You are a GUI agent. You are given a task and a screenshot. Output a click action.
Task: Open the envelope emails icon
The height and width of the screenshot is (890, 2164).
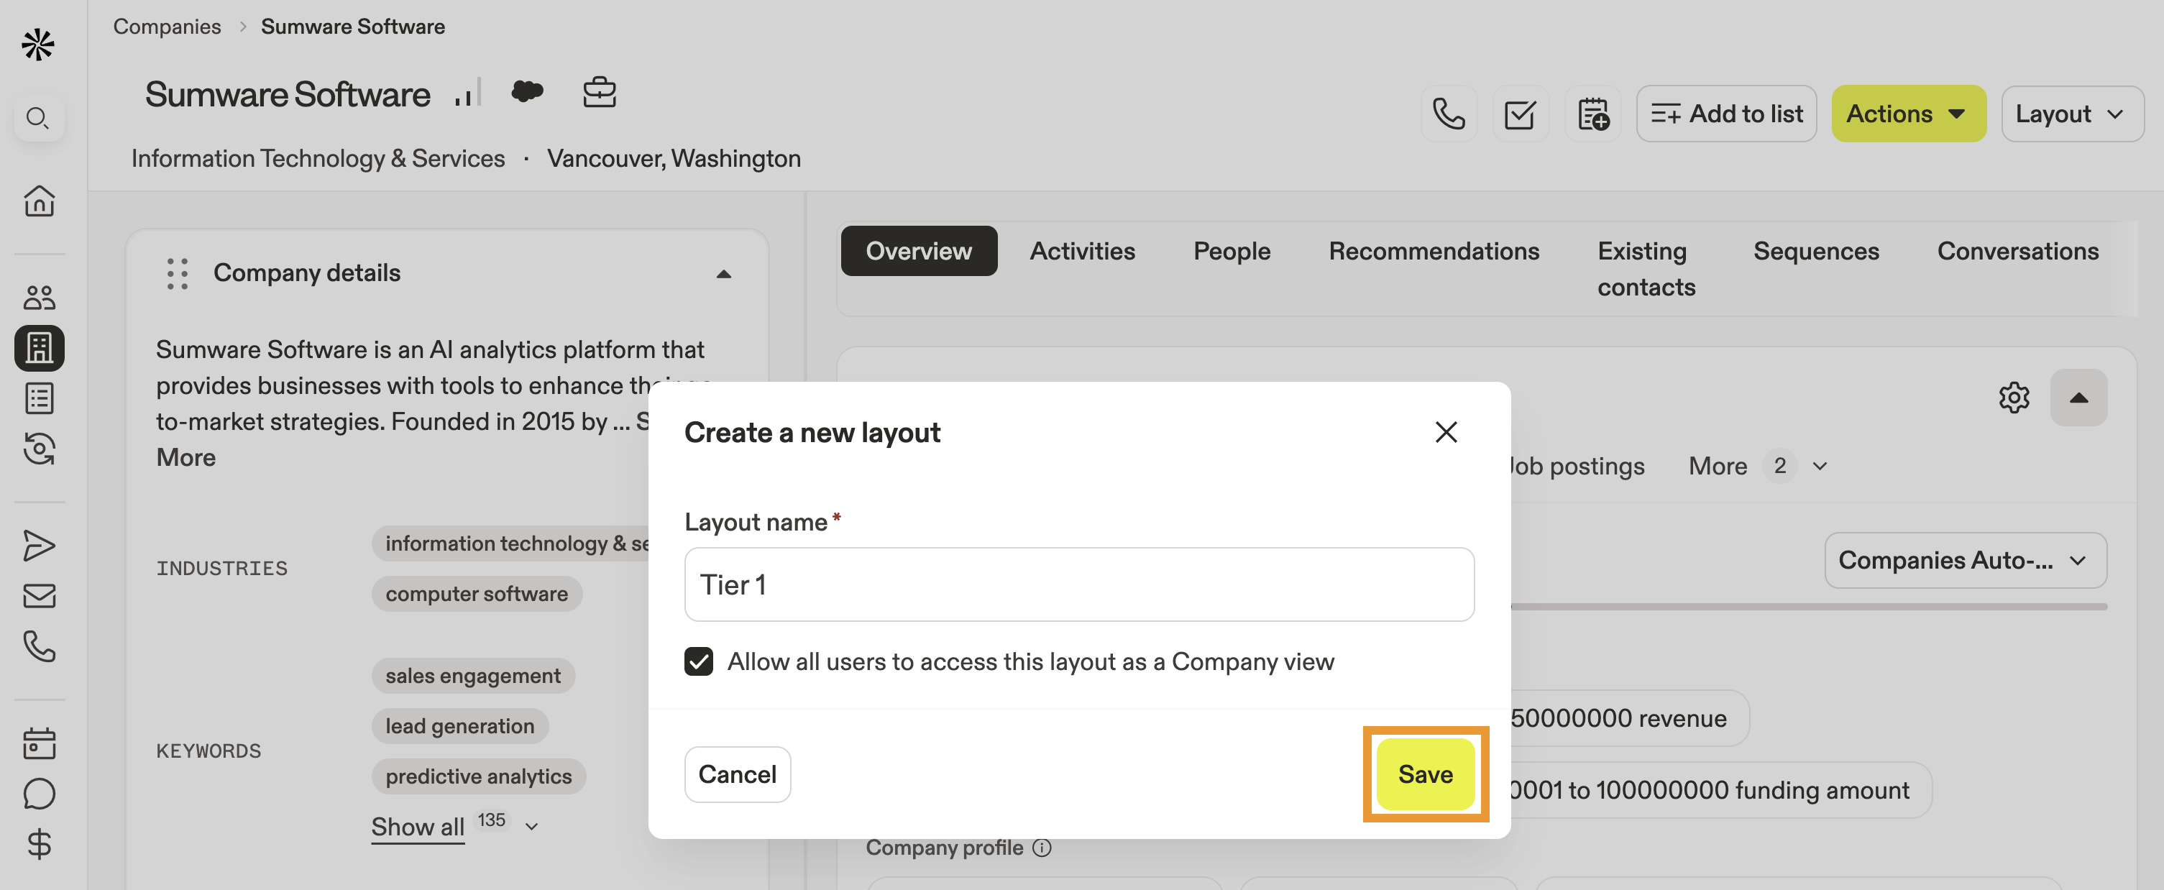39,596
